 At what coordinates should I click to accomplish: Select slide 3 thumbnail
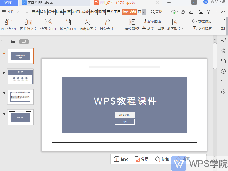[20, 97]
